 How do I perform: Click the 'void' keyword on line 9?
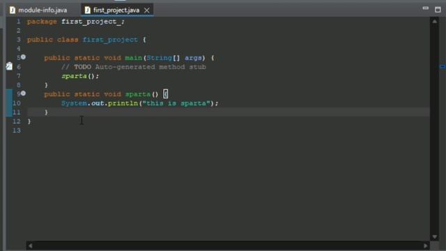[x=112, y=94]
